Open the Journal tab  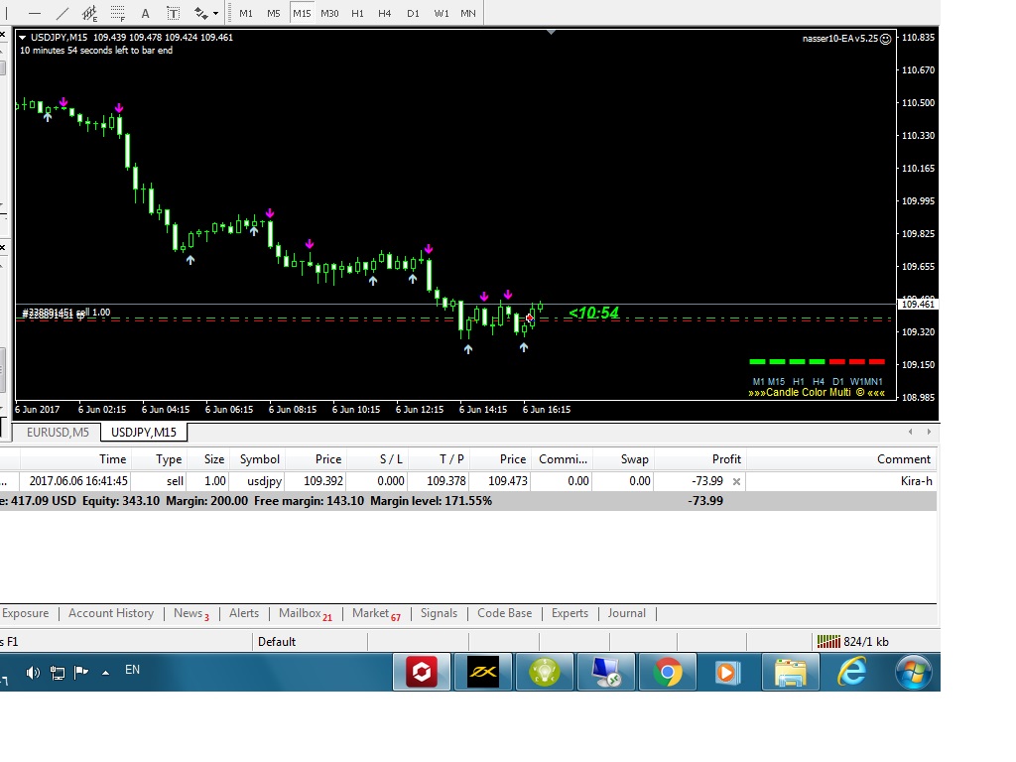point(627,613)
